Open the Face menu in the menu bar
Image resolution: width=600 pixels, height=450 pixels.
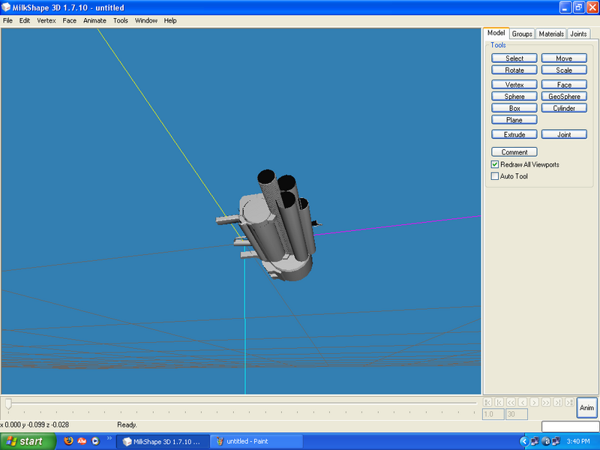(69, 21)
